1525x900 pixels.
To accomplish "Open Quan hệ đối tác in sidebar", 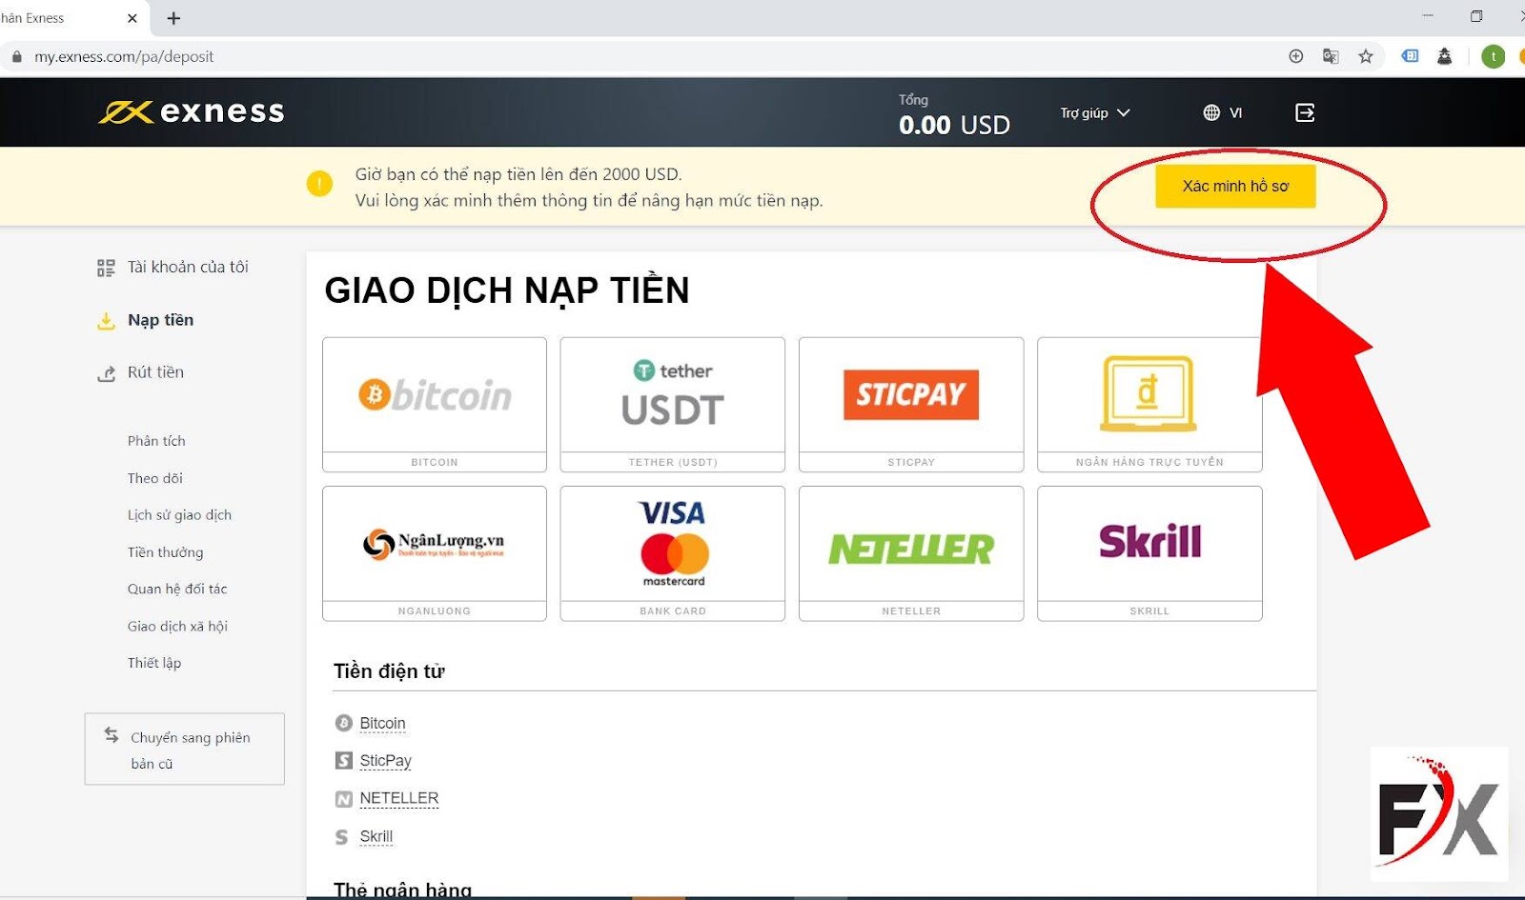I will (x=177, y=589).
